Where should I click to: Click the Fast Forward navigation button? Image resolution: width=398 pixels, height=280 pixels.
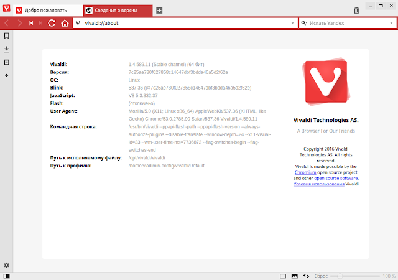40,23
